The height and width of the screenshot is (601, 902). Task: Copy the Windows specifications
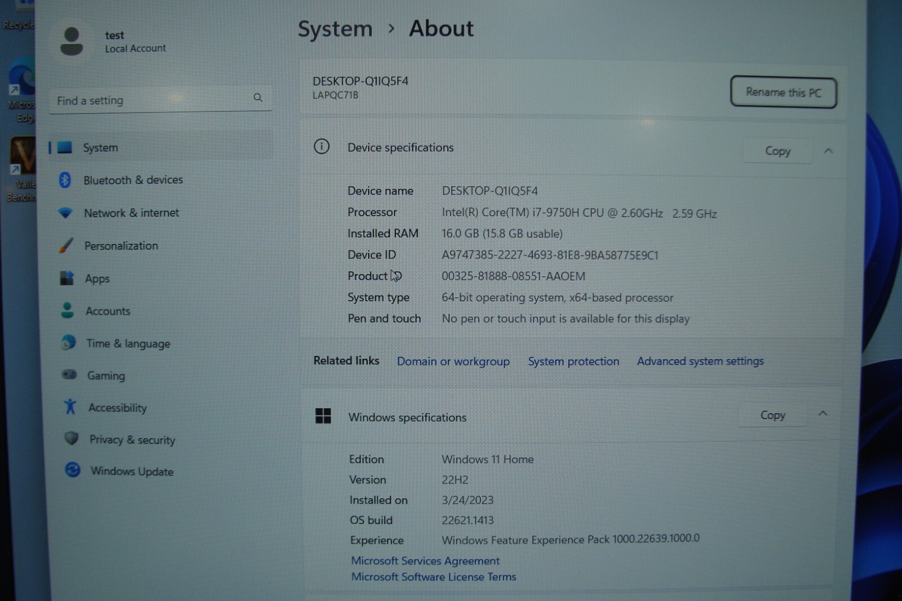(x=772, y=415)
